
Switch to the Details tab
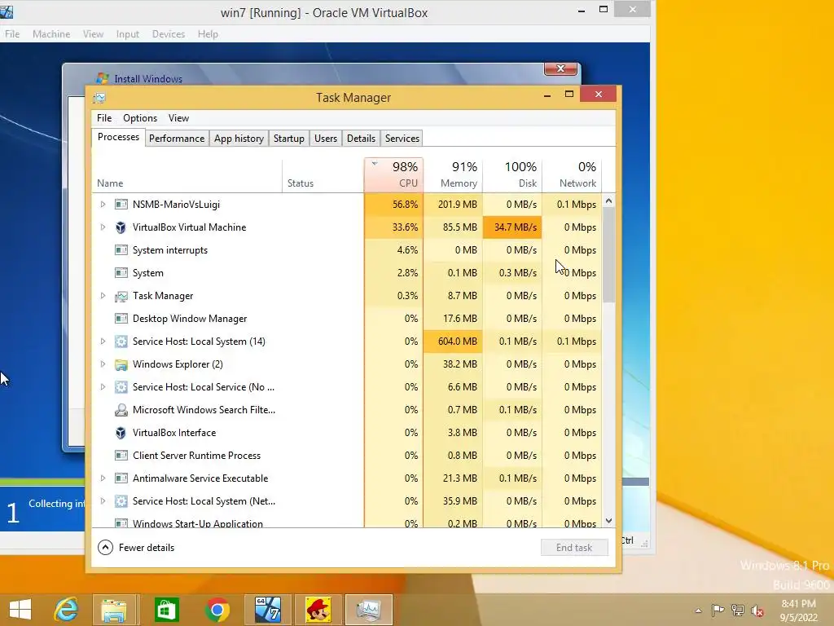(x=361, y=139)
